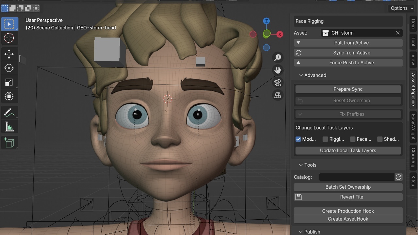Switch perspective/orthographic grid icon
Screen dimensions: 418x235
[x=278, y=95]
